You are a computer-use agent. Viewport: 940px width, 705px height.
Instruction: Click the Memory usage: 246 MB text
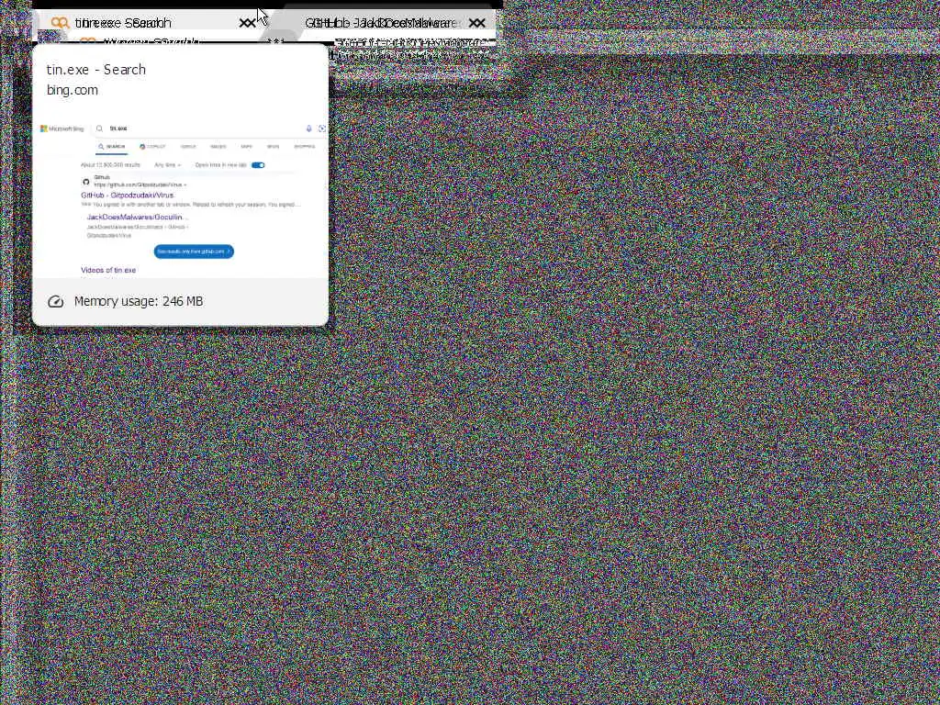coord(139,301)
